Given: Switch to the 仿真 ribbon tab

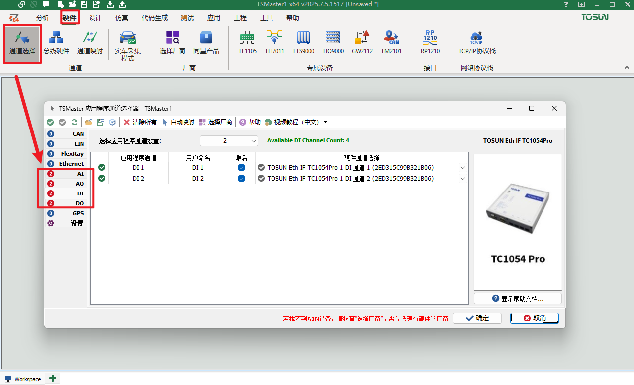Looking at the screenshot, I should click(122, 18).
